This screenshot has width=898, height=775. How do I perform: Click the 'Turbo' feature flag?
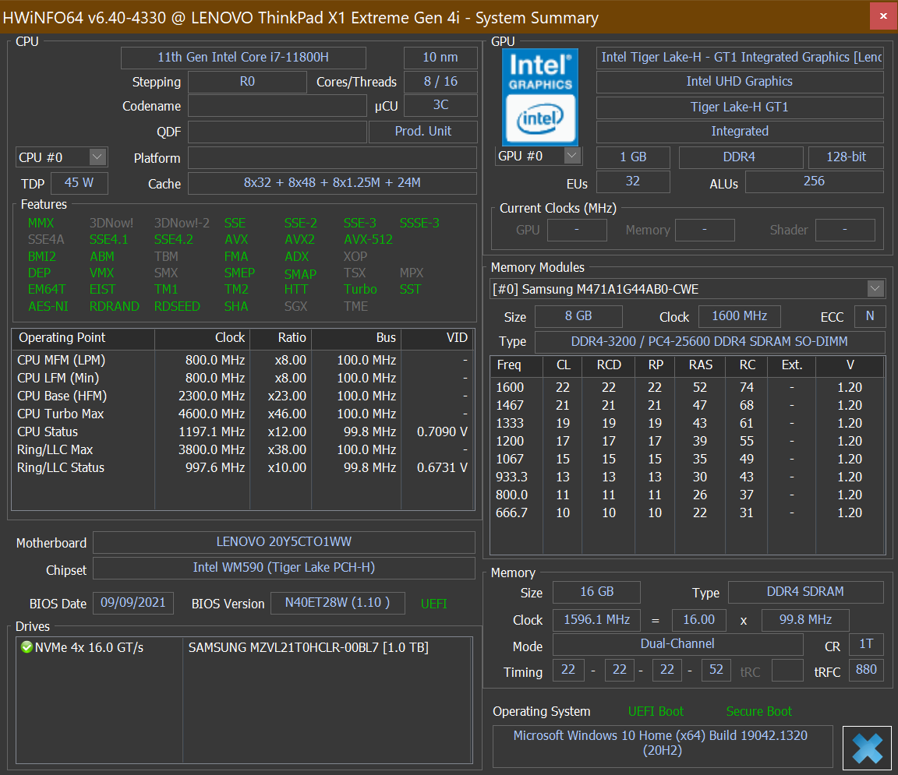pyautogui.click(x=360, y=290)
